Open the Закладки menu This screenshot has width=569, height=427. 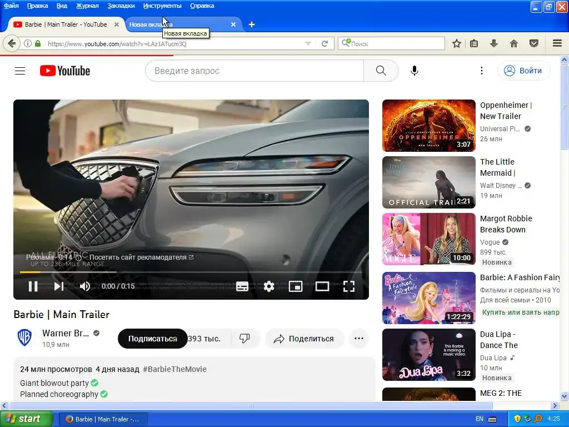pos(121,6)
